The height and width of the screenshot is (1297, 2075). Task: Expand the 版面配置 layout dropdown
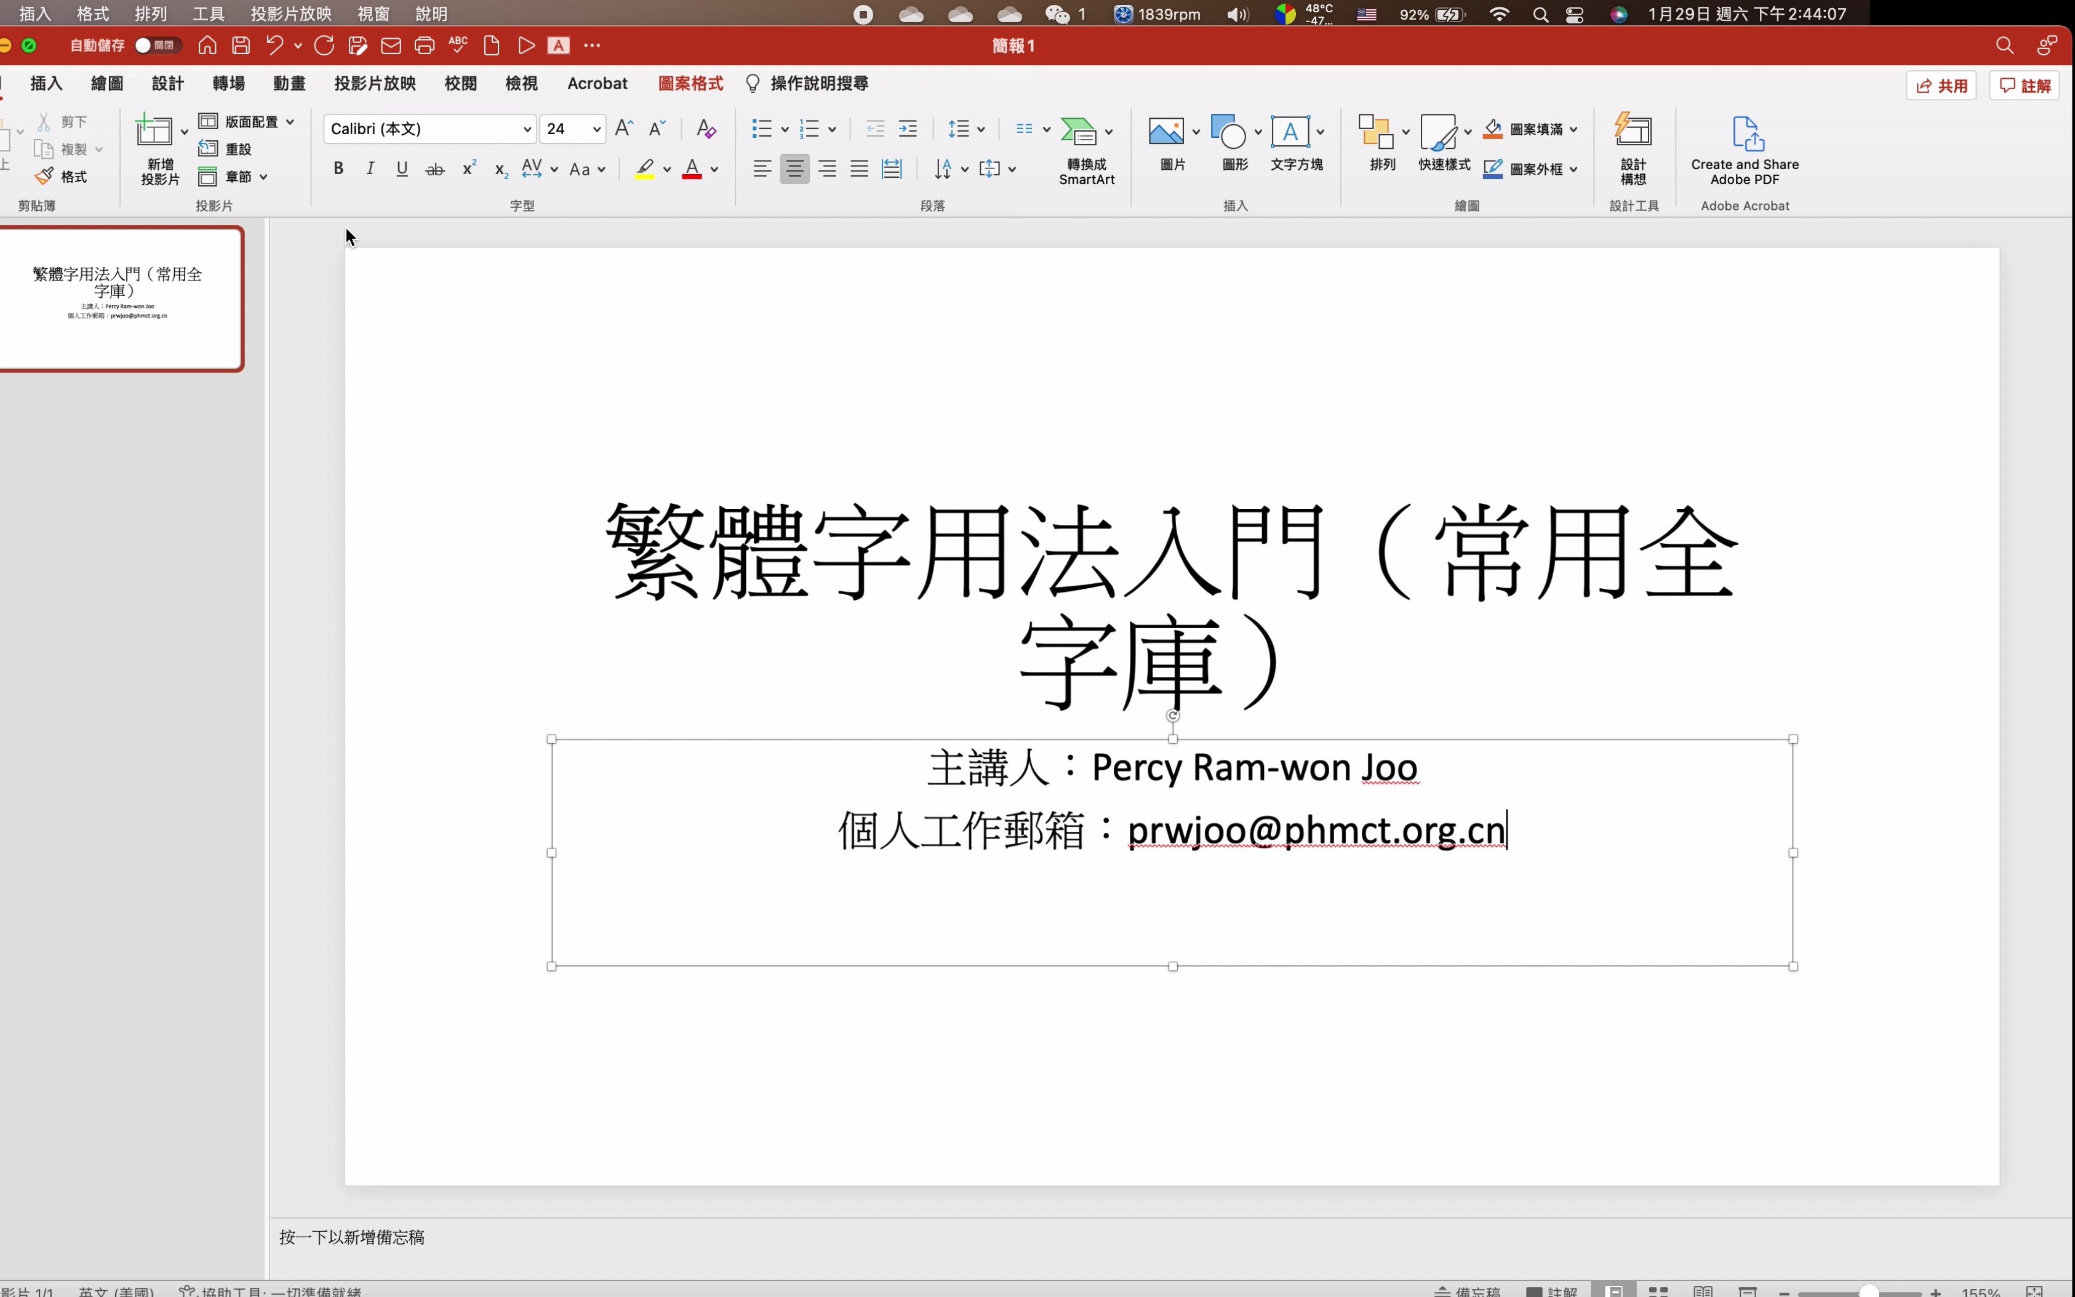(290, 122)
